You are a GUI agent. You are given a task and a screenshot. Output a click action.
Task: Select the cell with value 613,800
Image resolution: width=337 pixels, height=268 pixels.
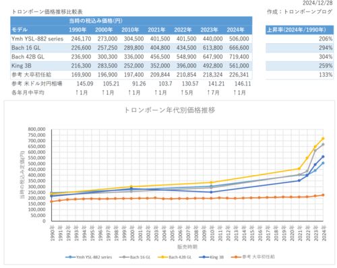pyautogui.click(x=213, y=48)
